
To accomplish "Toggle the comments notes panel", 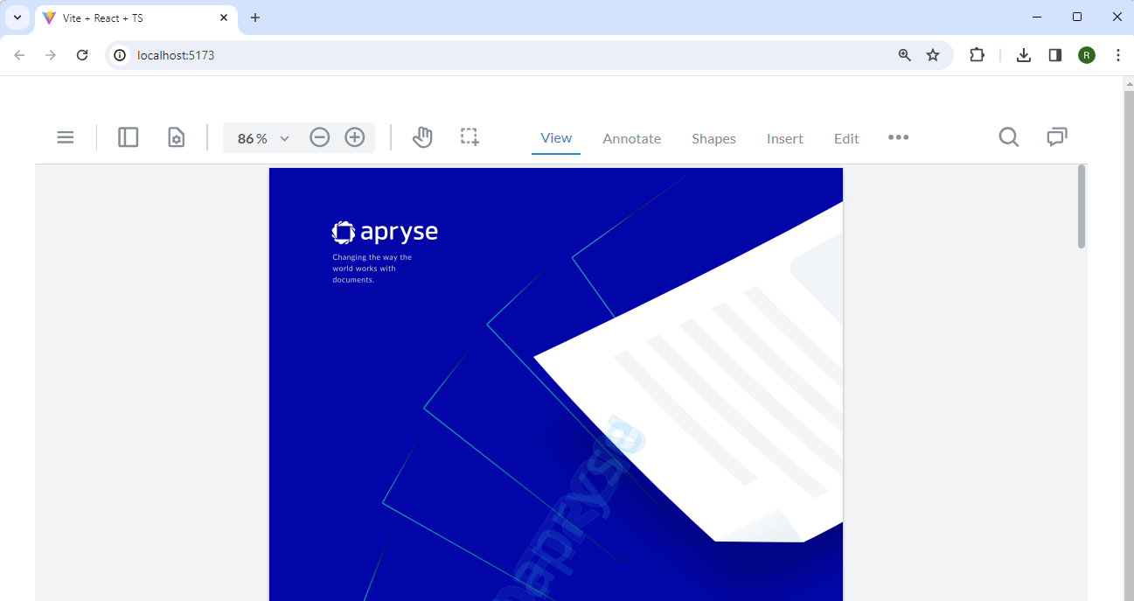I will [x=1058, y=137].
